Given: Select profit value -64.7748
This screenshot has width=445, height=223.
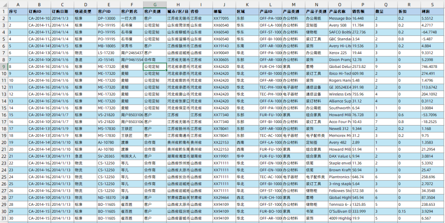Looking at the screenshot, I should (432, 32).
